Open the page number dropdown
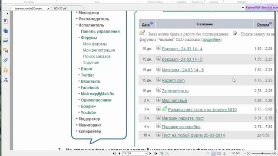Screen dimensions: 278x156 pyautogui.click(x=146, y=153)
